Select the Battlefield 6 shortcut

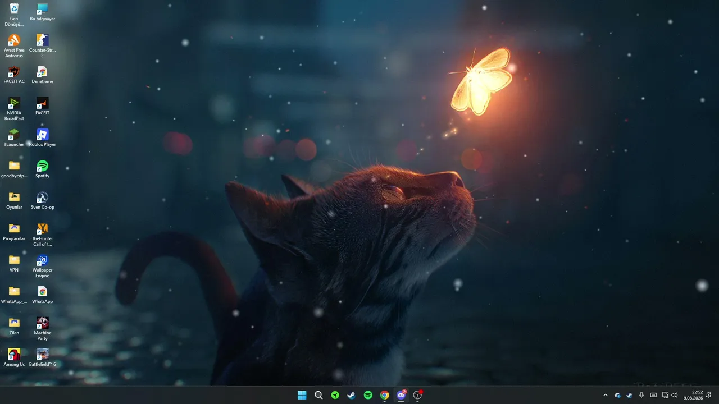pos(42,358)
